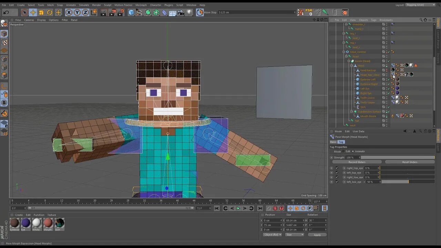Open the Array modeling objects icon
The height and width of the screenshot is (248, 441).
point(156,12)
